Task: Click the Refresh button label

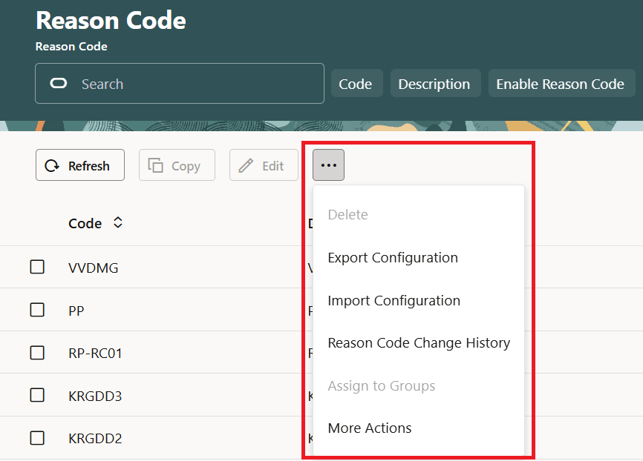Action: click(x=88, y=165)
